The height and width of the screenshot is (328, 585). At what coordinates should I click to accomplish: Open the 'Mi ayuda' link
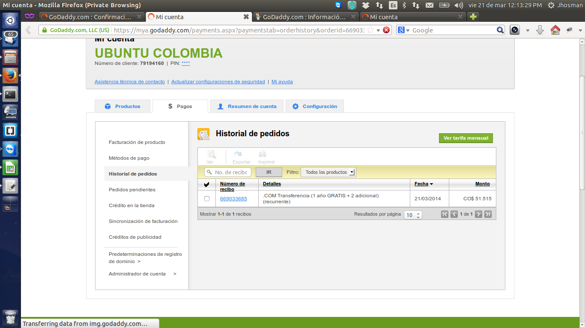click(282, 82)
